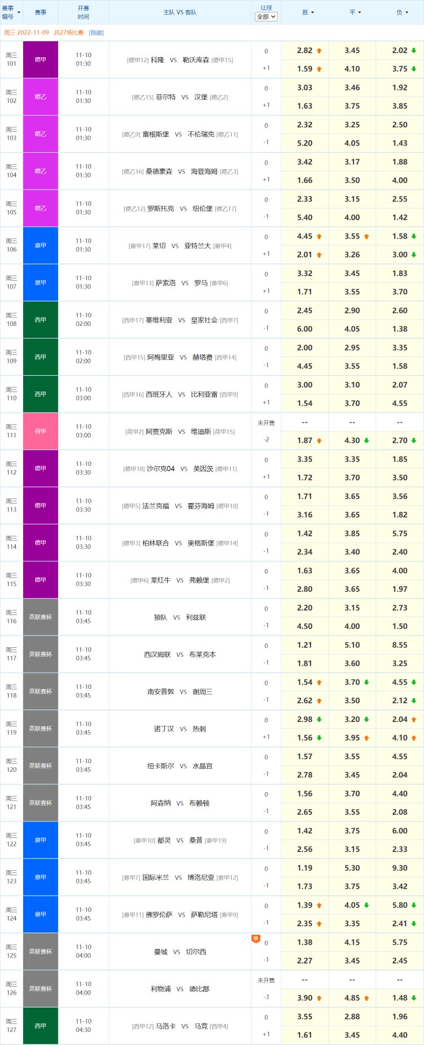The height and width of the screenshot is (1045, 424).
Task: Click the green down arrow beside 5.80 odds
Action: coord(414,905)
